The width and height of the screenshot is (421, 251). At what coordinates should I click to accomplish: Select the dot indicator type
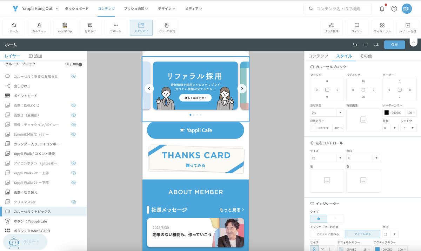click(x=319, y=219)
